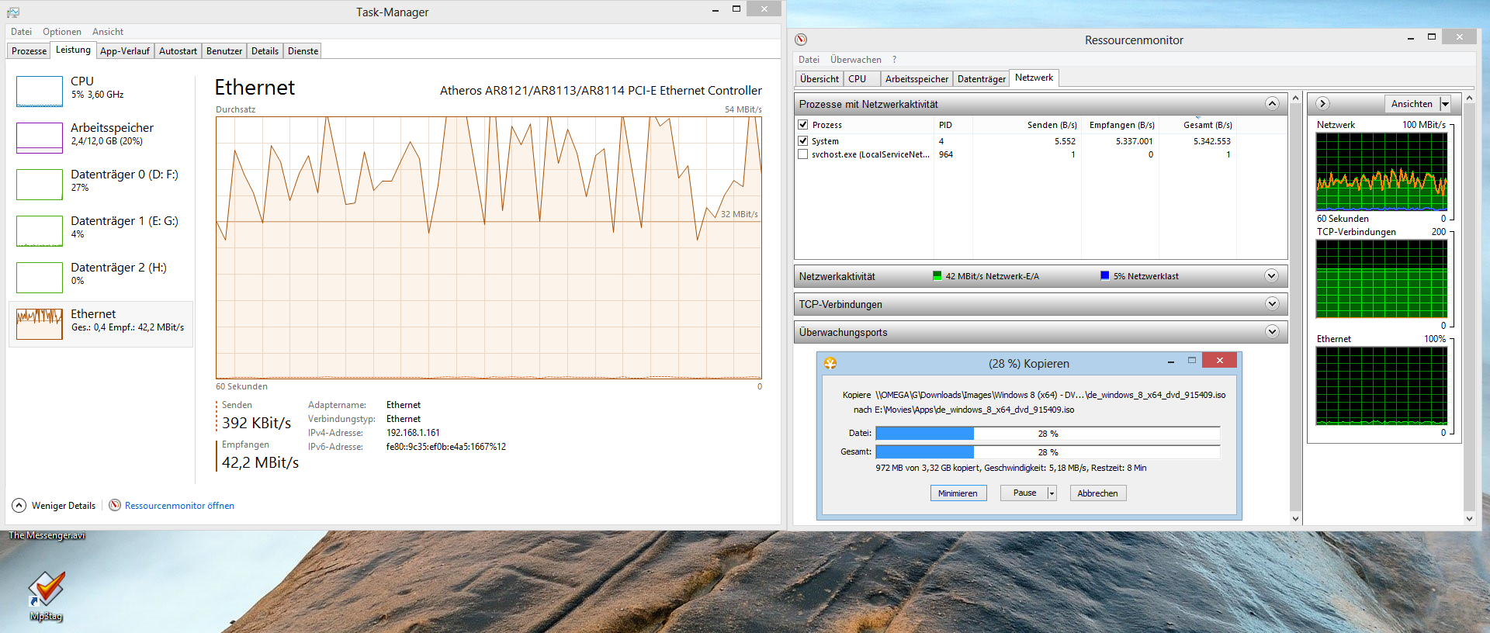Image resolution: width=1490 pixels, height=633 pixels.
Task: Click the round arrow button left of Ansichten
Action: click(x=1322, y=104)
